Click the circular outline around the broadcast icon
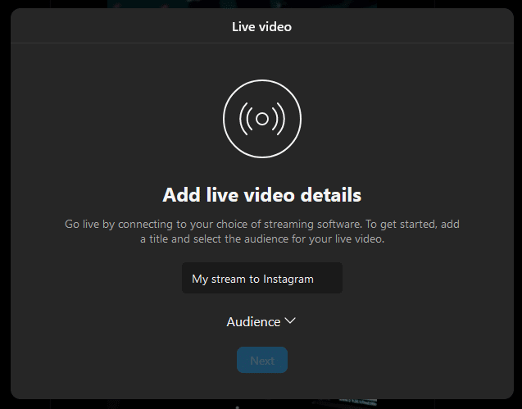 262,81
